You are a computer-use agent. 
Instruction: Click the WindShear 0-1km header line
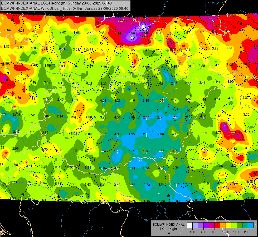pos(65,8)
